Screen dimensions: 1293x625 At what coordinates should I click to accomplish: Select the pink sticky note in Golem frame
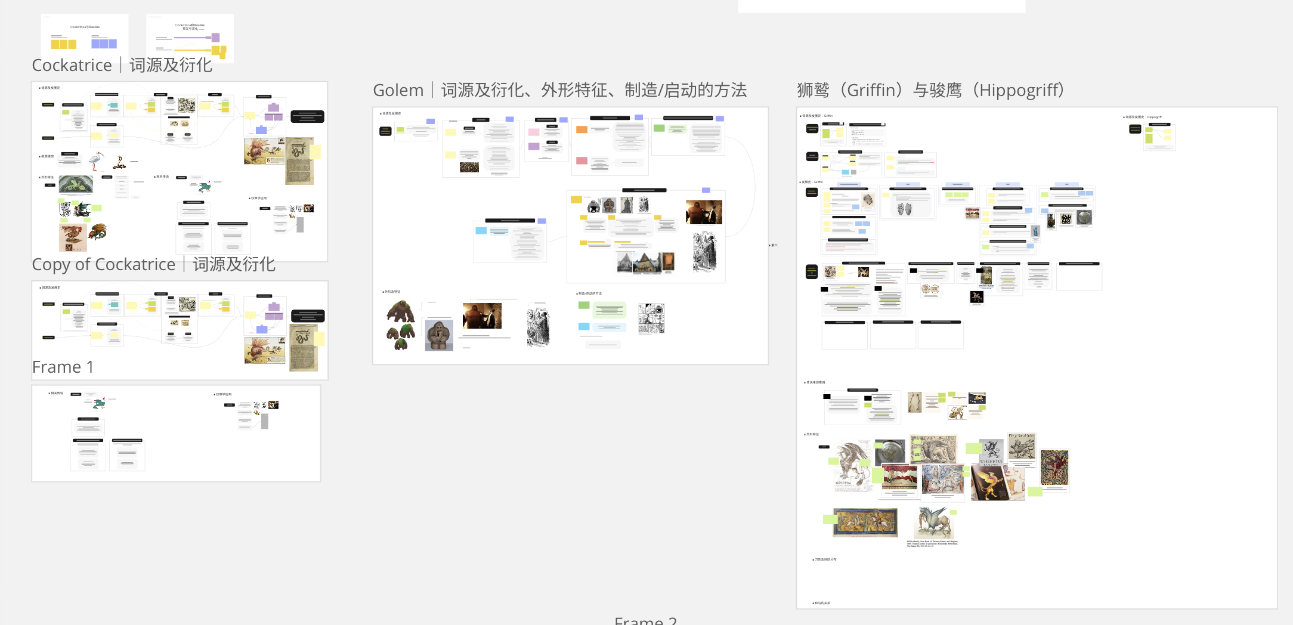pos(534,132)
